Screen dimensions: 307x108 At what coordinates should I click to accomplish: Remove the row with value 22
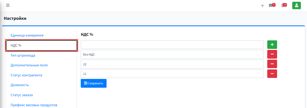point(272,64)
